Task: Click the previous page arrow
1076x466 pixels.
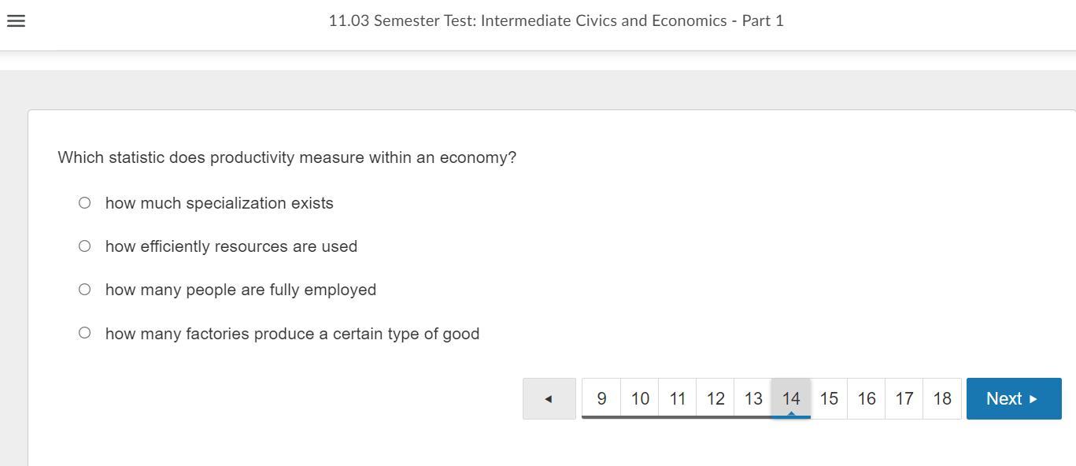Action: pyautogui.click(x=548, y=398)
